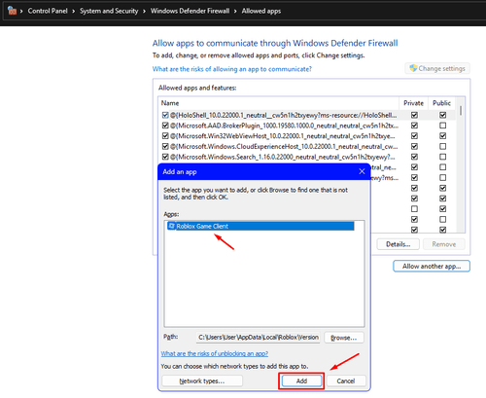Enable Public for Microsoft.AAD.BrokerPlugin

point(442,126)
